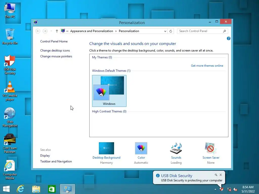Open Taskbar and Navigation link

[56, 161]
